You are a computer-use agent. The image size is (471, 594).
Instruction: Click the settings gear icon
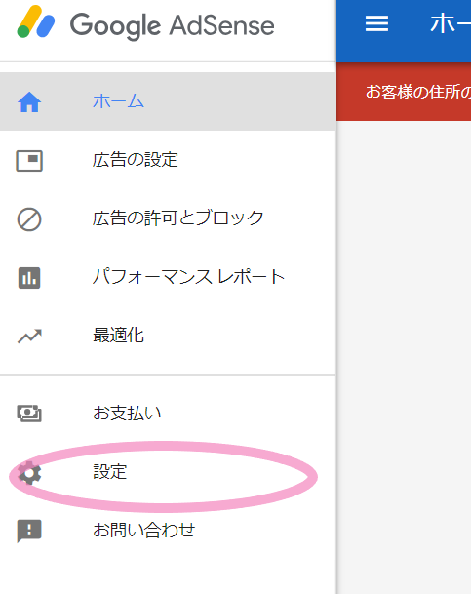(29, 472)
